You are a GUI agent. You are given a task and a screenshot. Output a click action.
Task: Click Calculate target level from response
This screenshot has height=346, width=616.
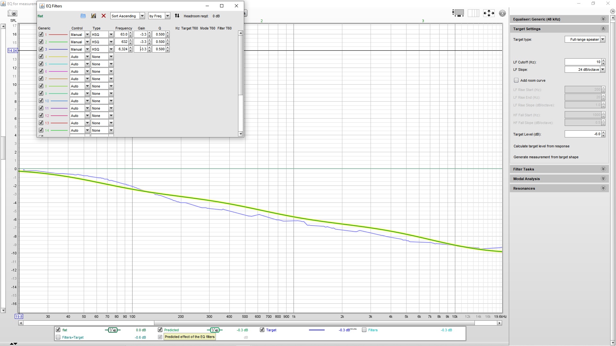[542, 146]
